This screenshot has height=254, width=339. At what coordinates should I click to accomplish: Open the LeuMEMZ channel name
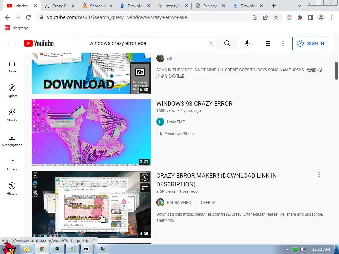[175, 122]
